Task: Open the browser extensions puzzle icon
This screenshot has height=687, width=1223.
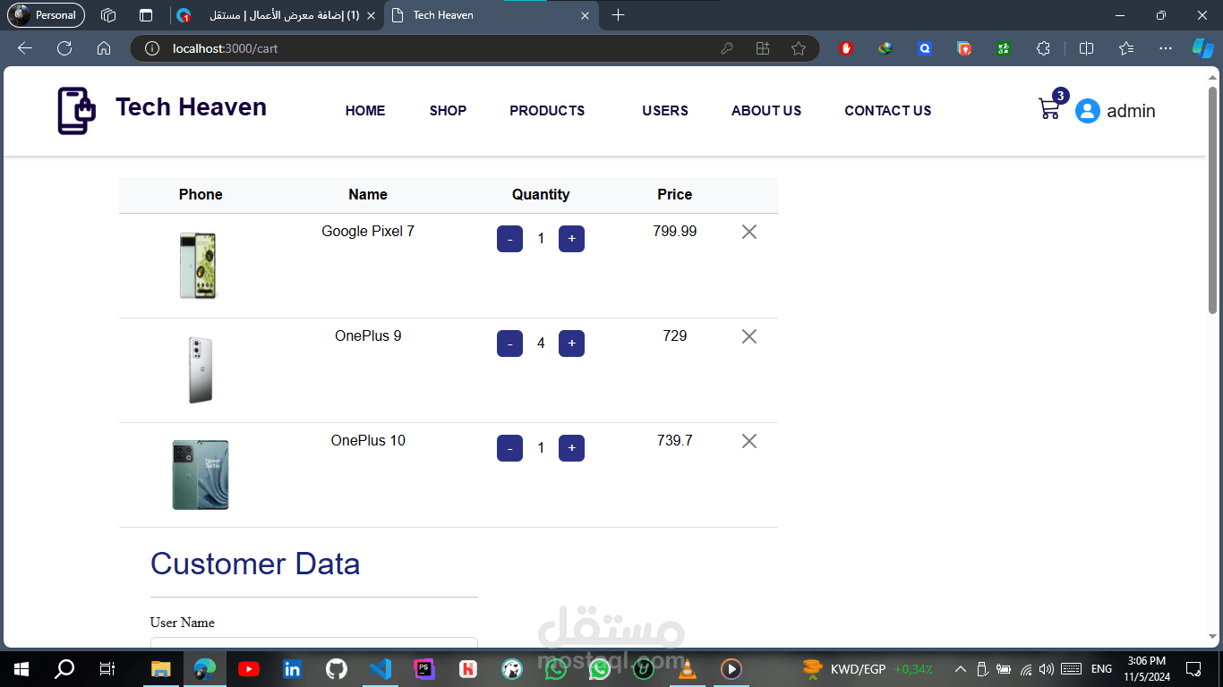Action: tap(1043, 48)
